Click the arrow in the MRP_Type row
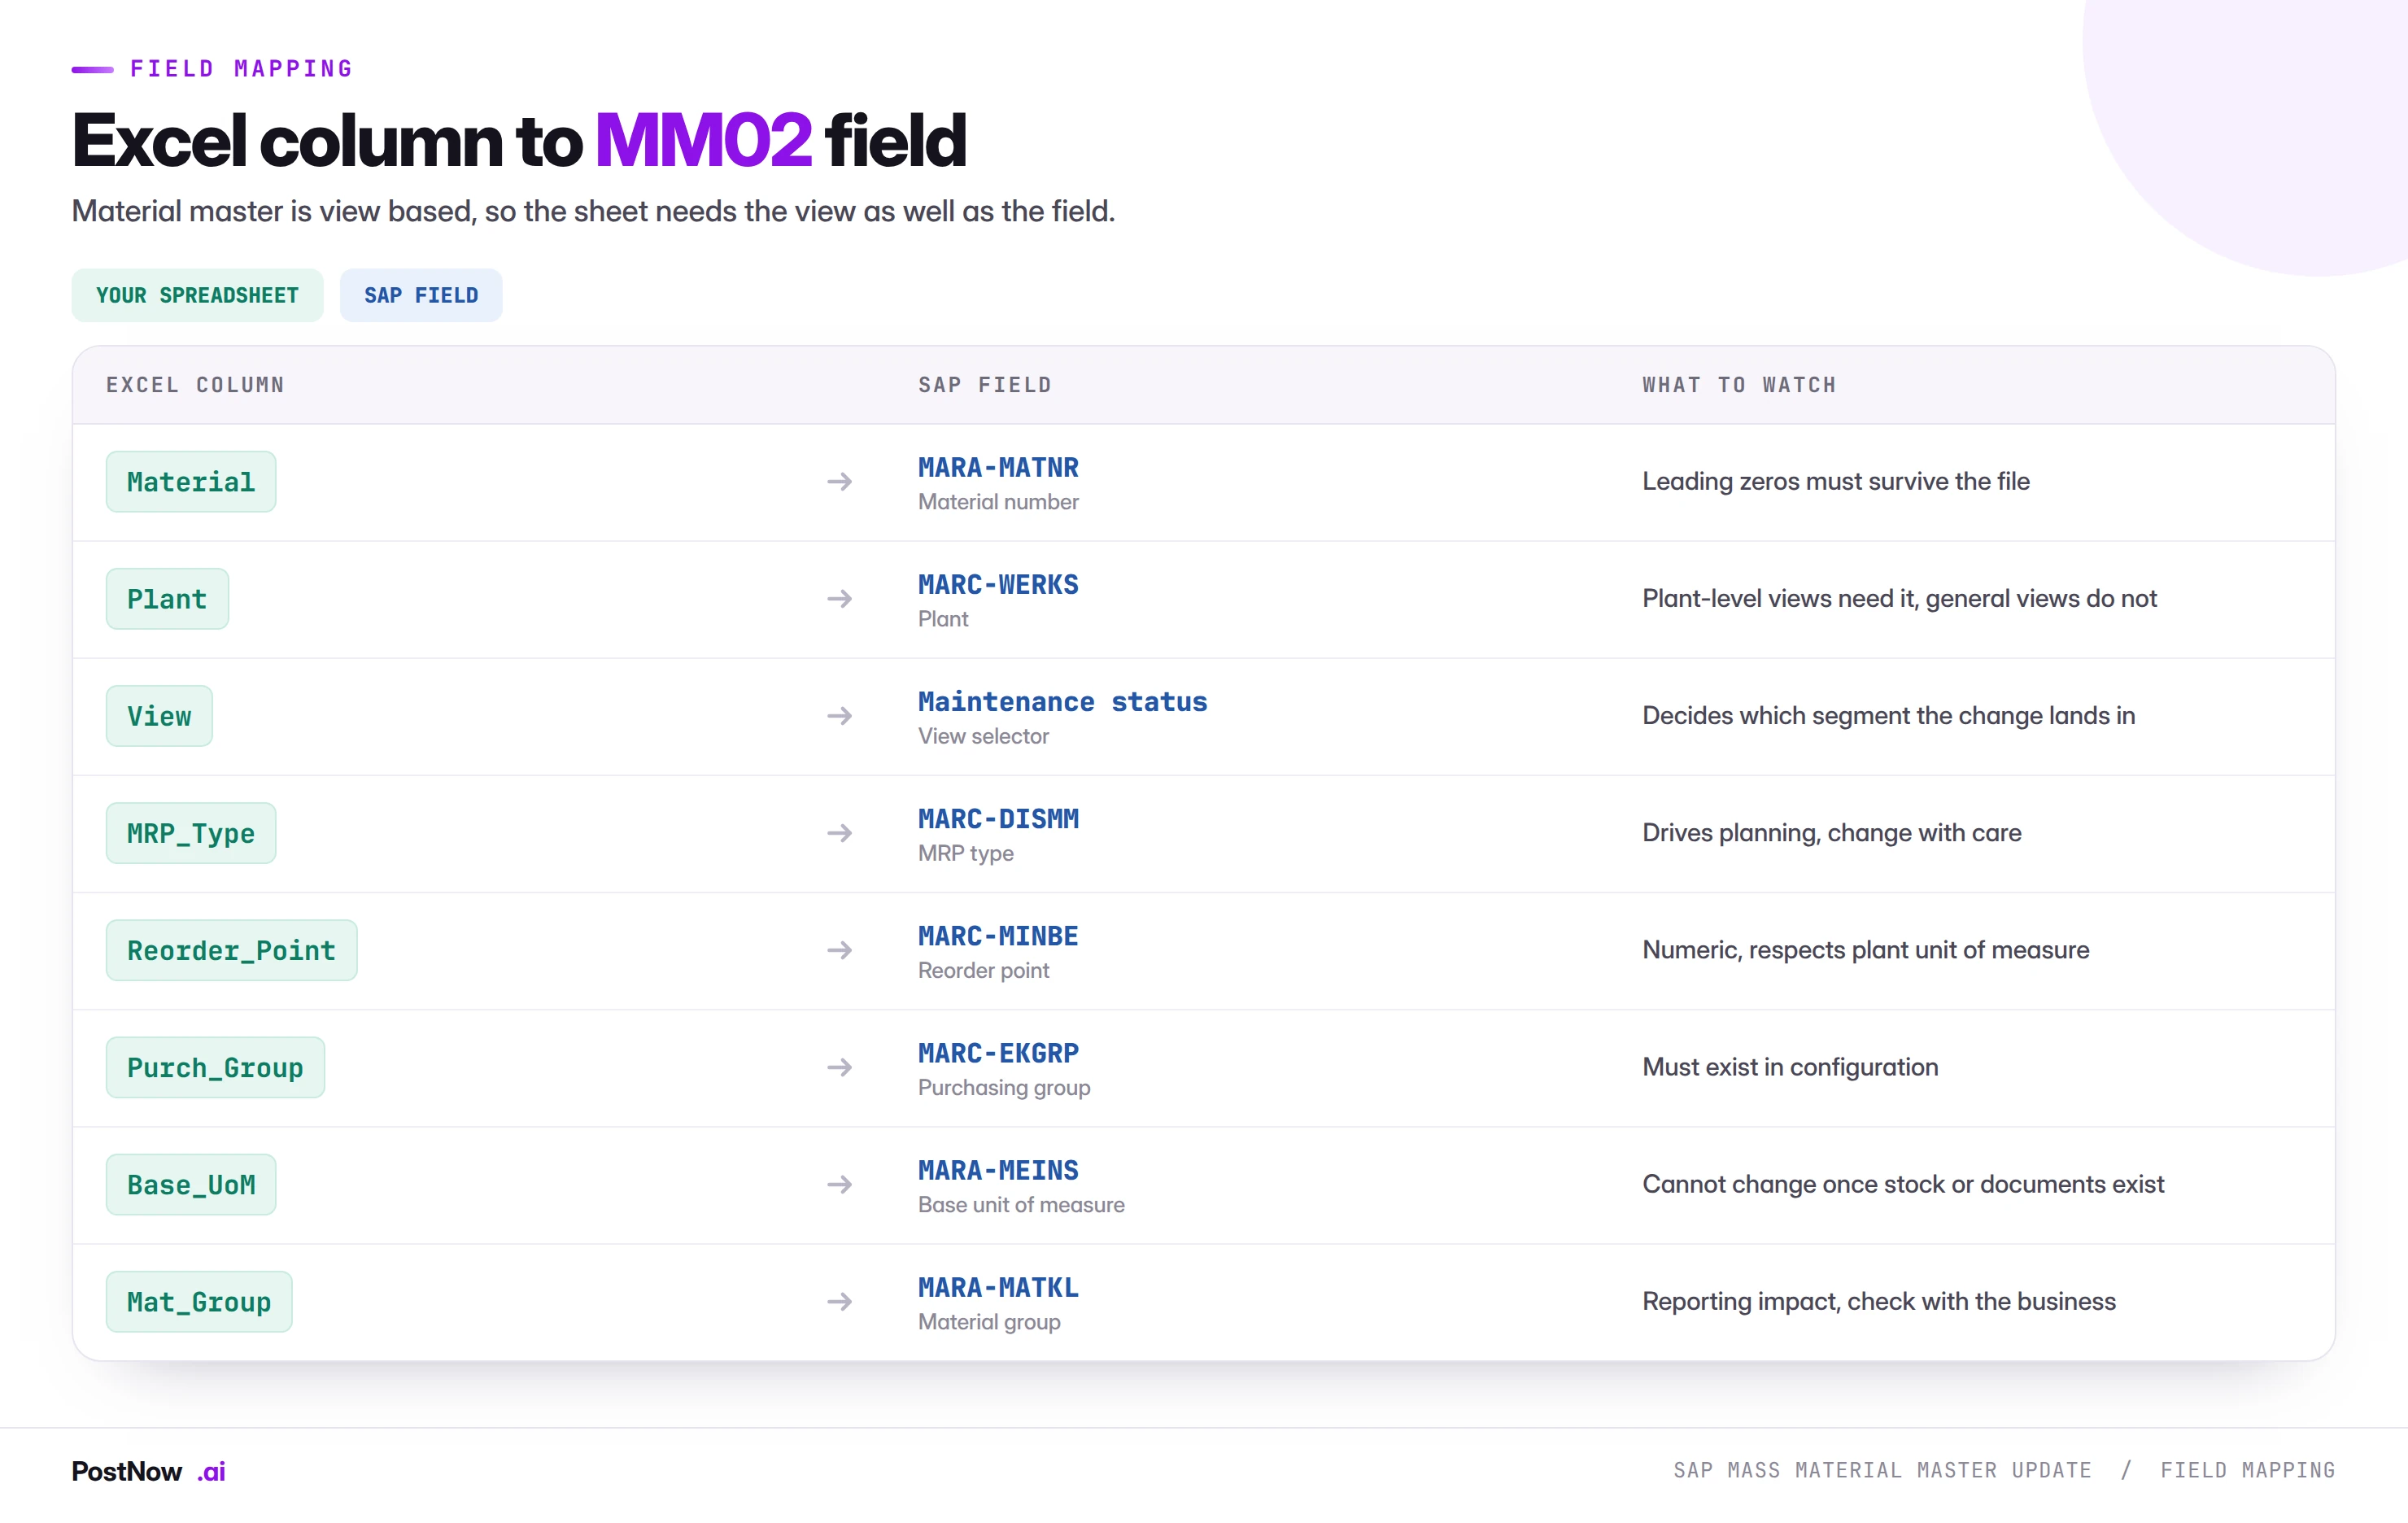Screen dimensions: 2408x1523 pos(839,833)
